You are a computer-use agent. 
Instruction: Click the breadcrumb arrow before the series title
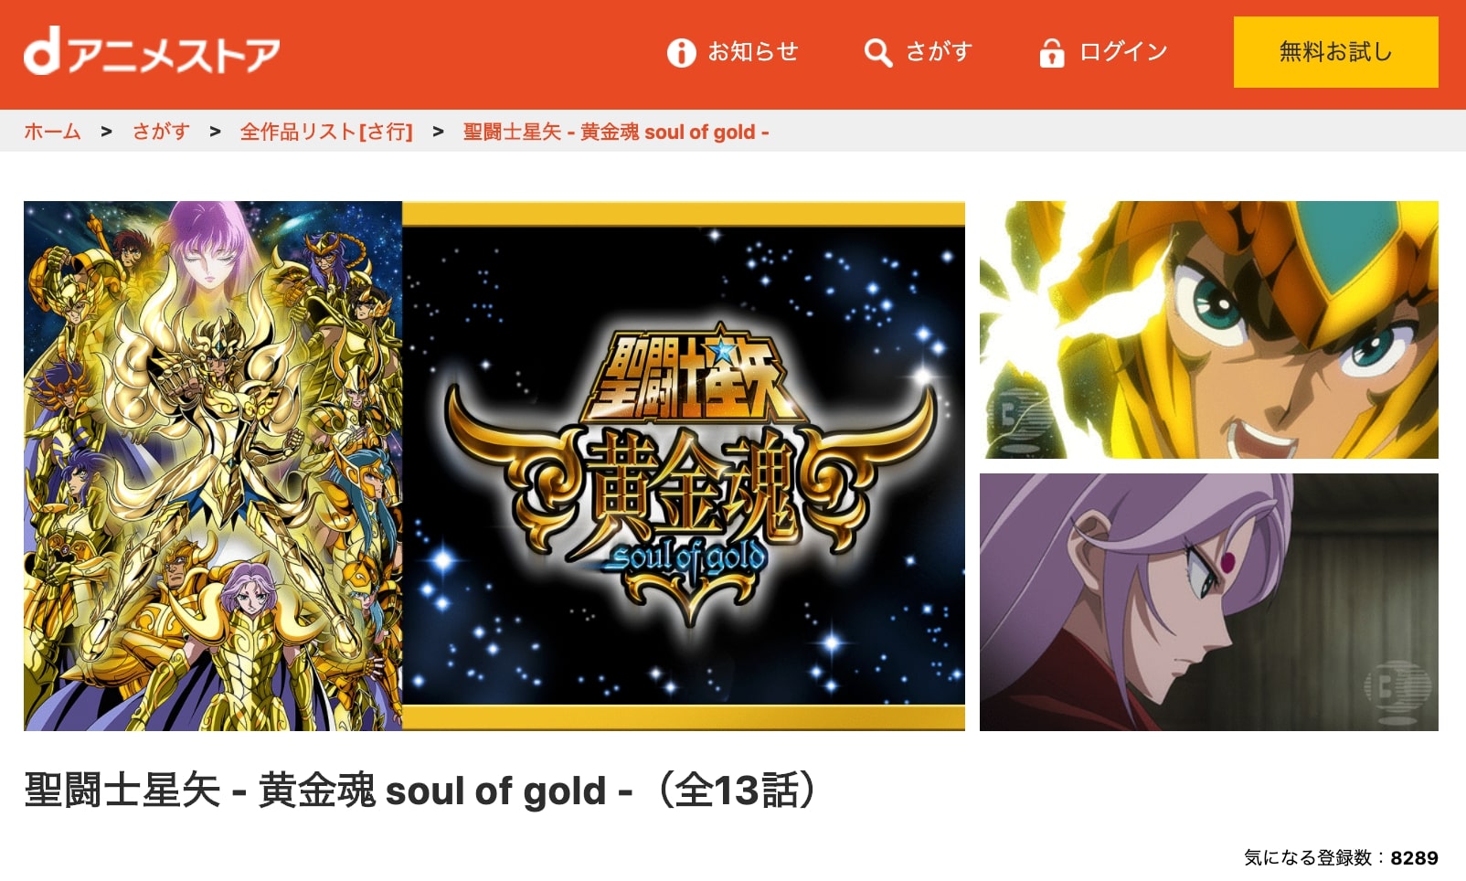click(x=439, y=132)
